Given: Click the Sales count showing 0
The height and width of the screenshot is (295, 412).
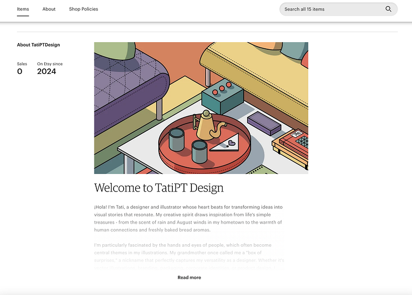Looking at the screenshot, I should [x=20, y=71].
